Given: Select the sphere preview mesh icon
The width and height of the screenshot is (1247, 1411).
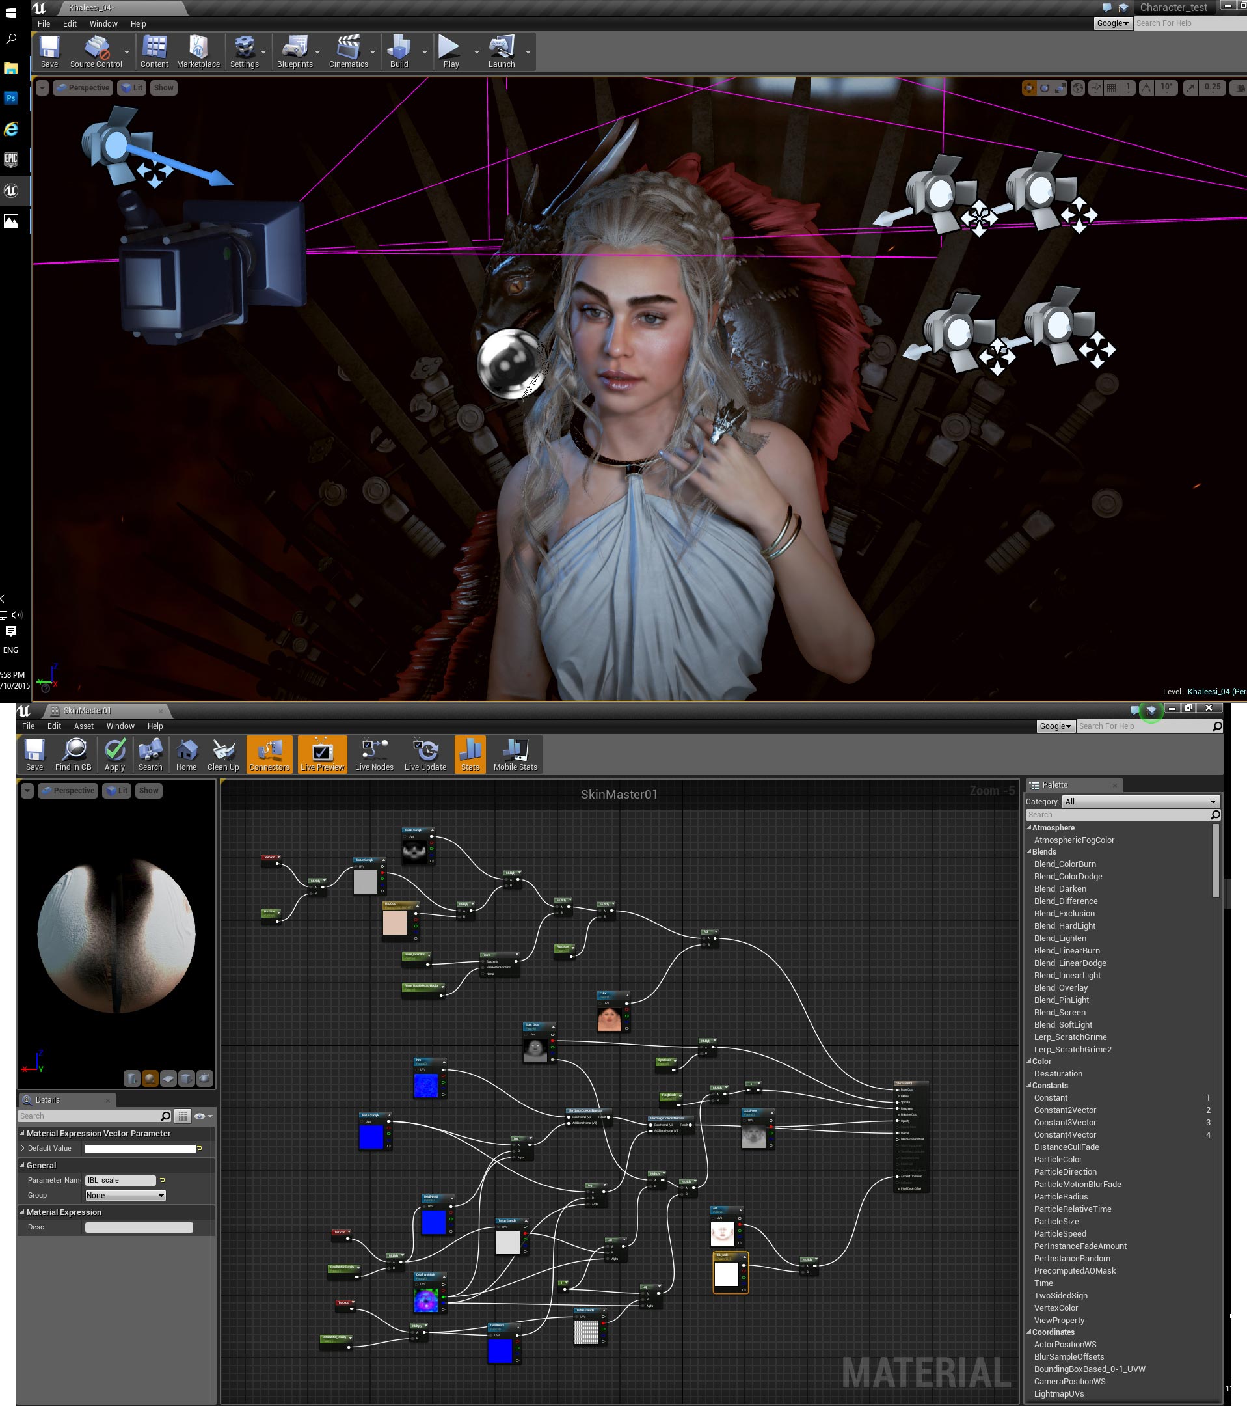Looking at the screenshot, I should pos(150,1078).
